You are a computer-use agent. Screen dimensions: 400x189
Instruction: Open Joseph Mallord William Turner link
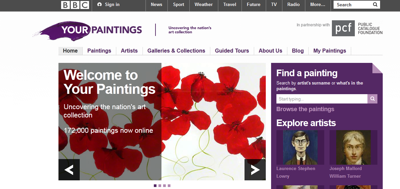point(345,172)
